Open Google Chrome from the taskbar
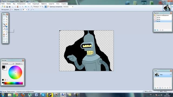Screen dimensions: 173x97 (x=16, y=95)
